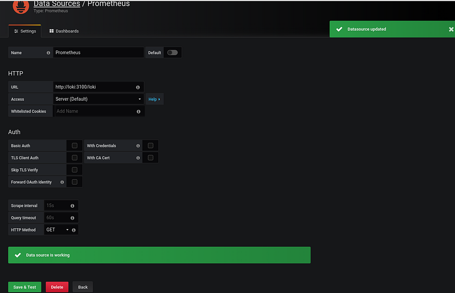Click the Data source is working checkmark
Image resolution: width=455 pixels, height=293 pixels.
(x=18, y=255)
